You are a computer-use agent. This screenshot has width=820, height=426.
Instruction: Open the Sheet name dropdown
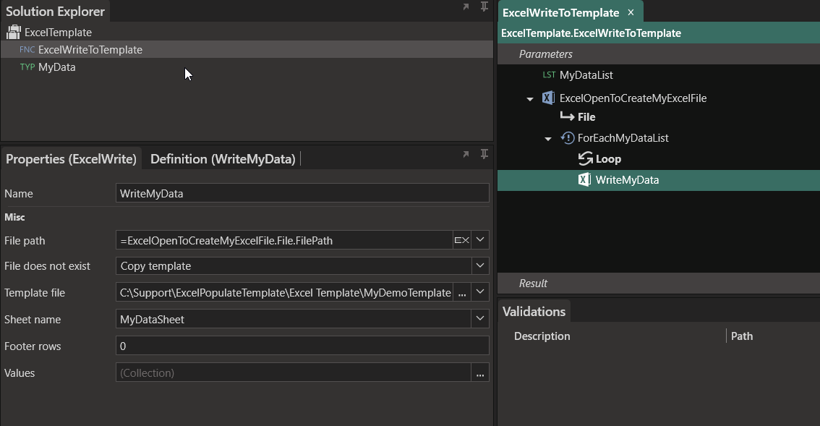[x=480, y=320]
